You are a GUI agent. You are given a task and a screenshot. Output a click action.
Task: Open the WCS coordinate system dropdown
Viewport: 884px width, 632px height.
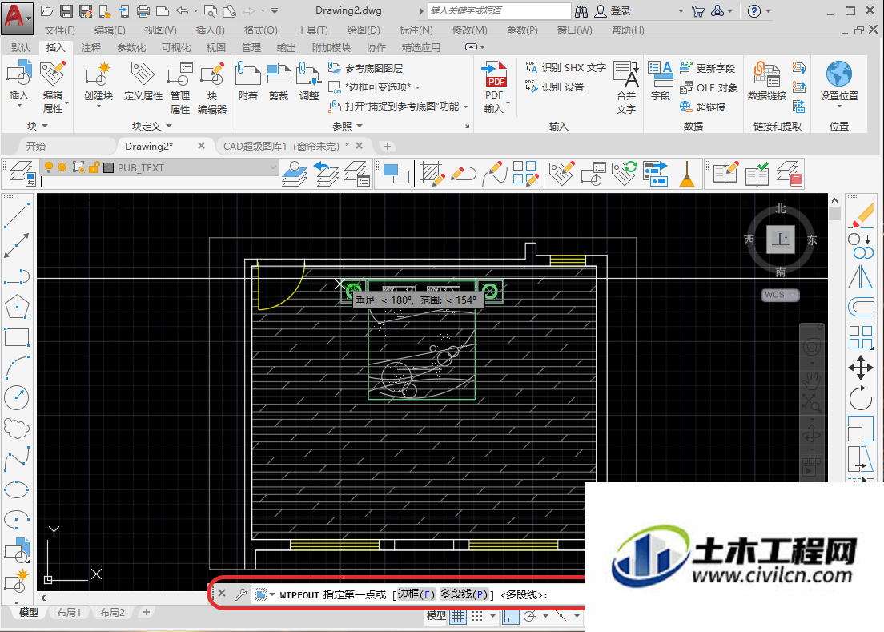[x=792, y=295]
